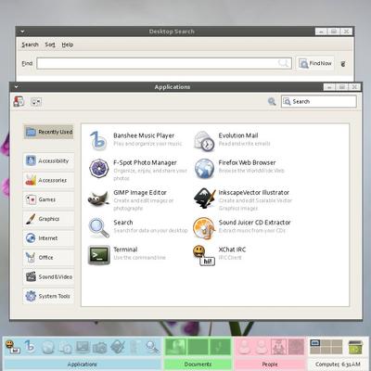The height and width of the screenshot is (371, 371).
Task: Click the green trash icon in bottom panel
Action: pos(355,347)
